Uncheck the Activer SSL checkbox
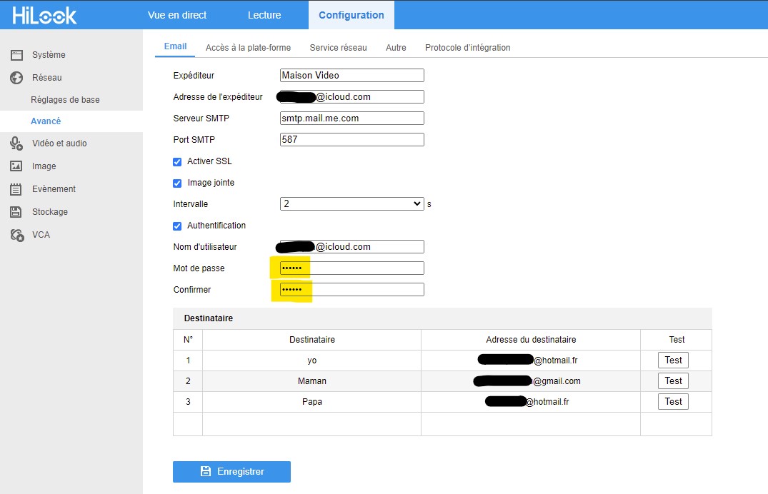Screen dimensions: 768x494 [177, 161]
